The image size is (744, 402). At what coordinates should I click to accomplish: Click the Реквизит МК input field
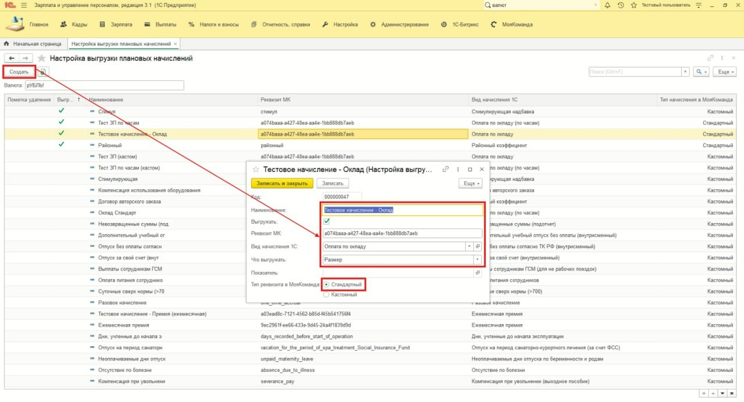coord(402,234)
